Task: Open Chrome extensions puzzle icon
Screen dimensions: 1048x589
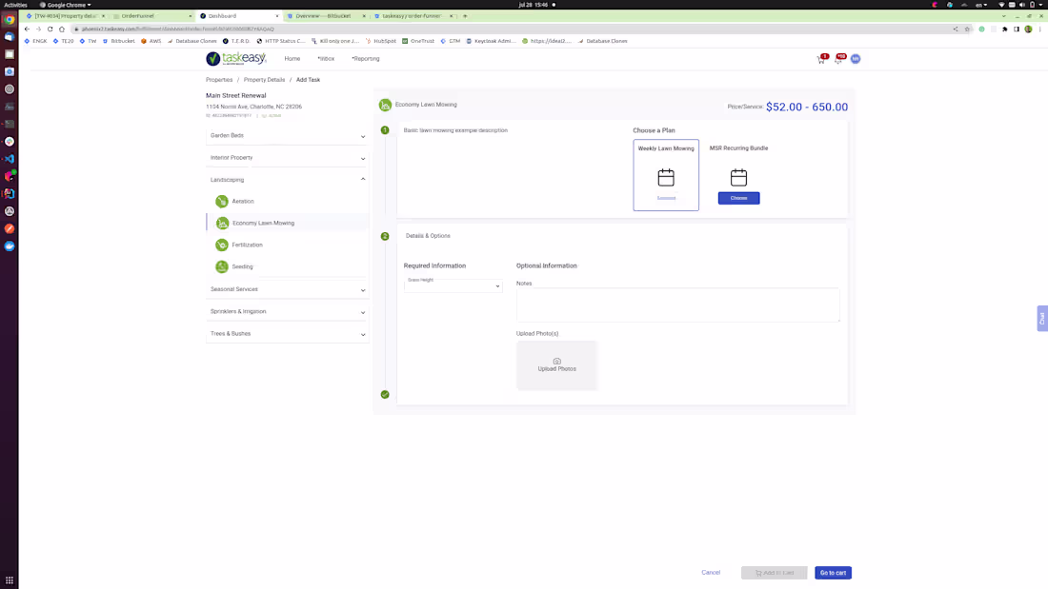Action: [x=1004, y=29]
